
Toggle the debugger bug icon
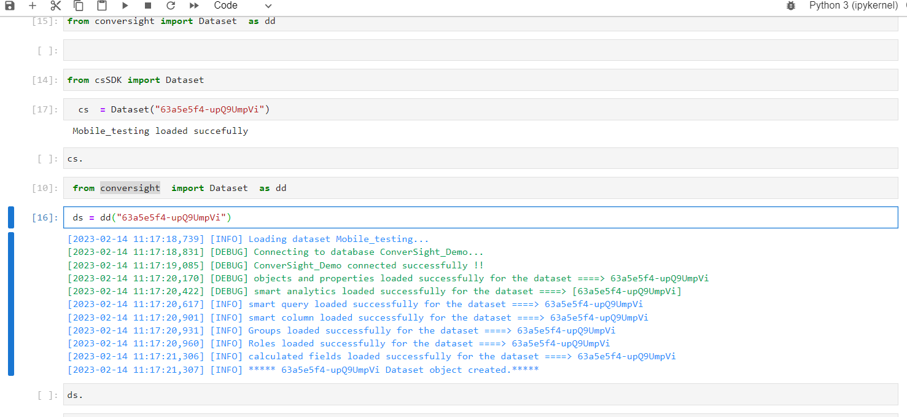(791, 6)
